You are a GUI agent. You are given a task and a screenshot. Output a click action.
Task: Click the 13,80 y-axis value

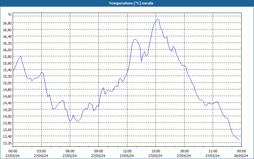7,123
